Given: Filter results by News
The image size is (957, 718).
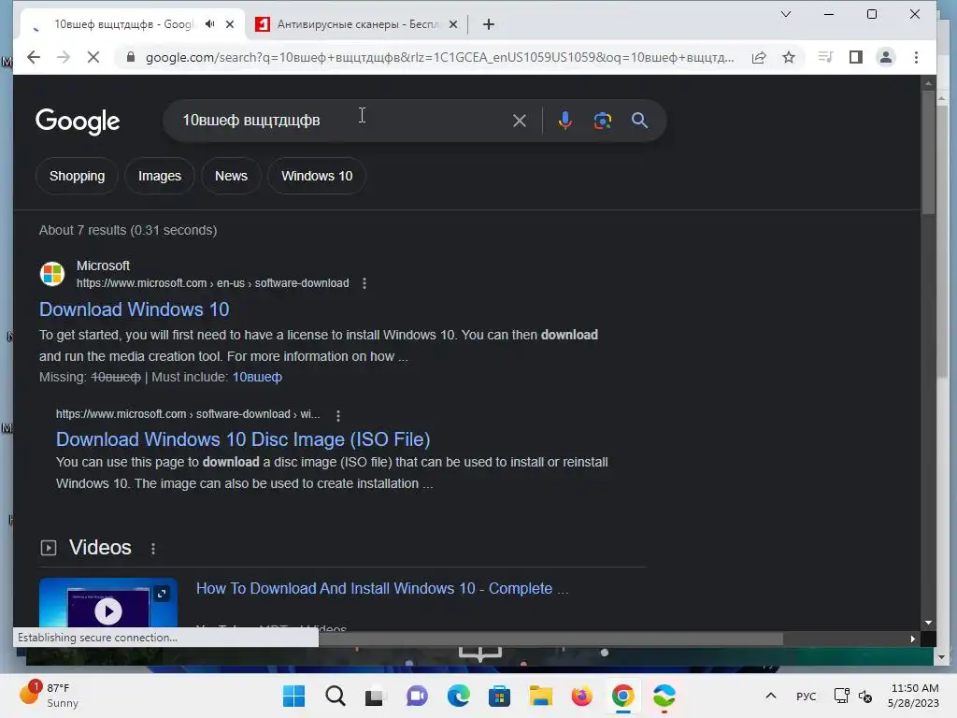Looking at the screenshot, I should 231,176.
